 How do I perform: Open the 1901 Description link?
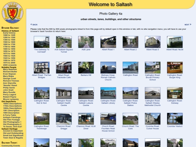[11, 110]
